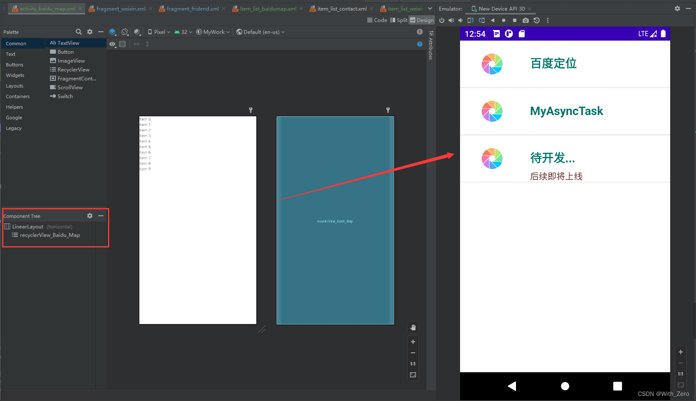Select the ImageView widget in the Palette

coord(70,60)
